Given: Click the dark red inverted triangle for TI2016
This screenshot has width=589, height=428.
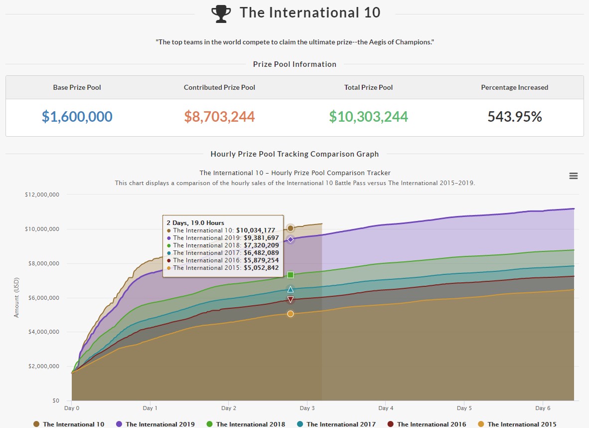Looking at the screenshot, I should [291, 299].
